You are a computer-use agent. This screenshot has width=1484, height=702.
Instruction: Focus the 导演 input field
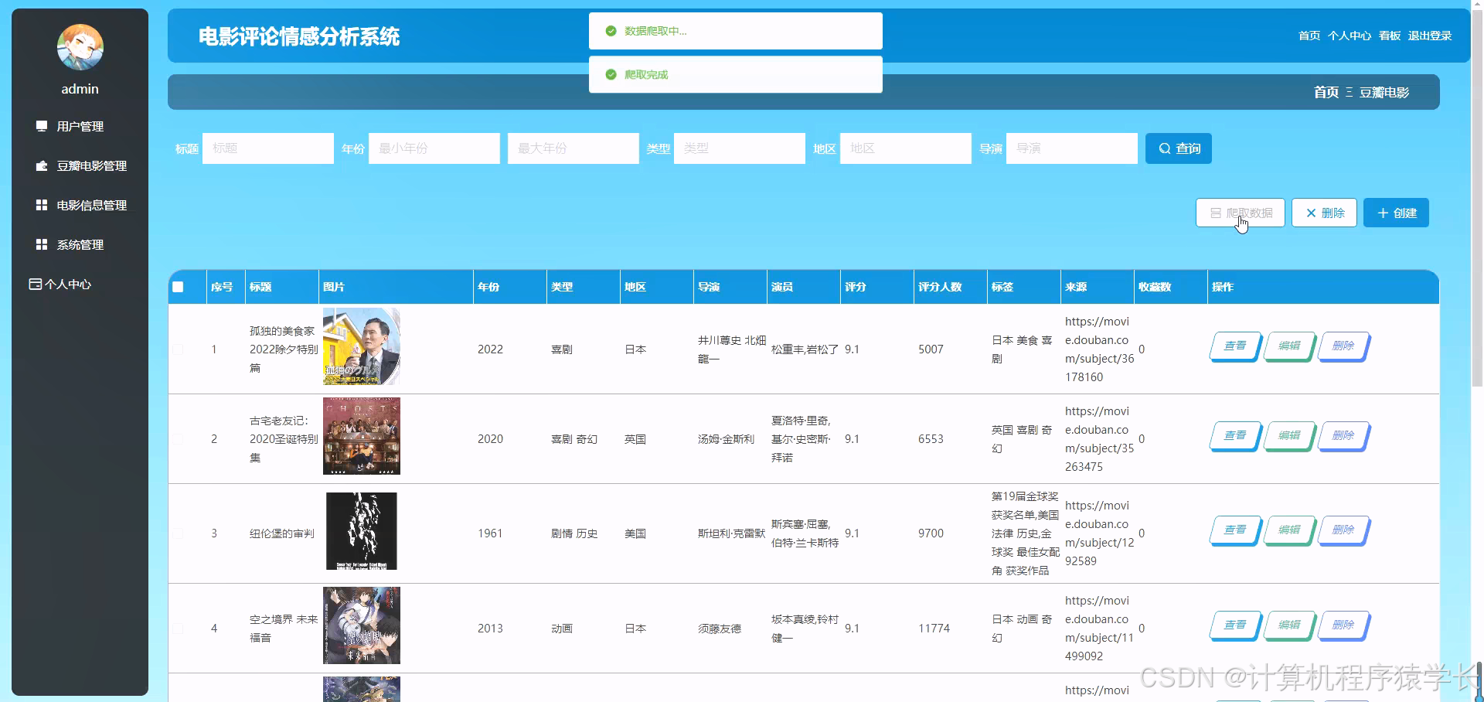coord(1072,148)
